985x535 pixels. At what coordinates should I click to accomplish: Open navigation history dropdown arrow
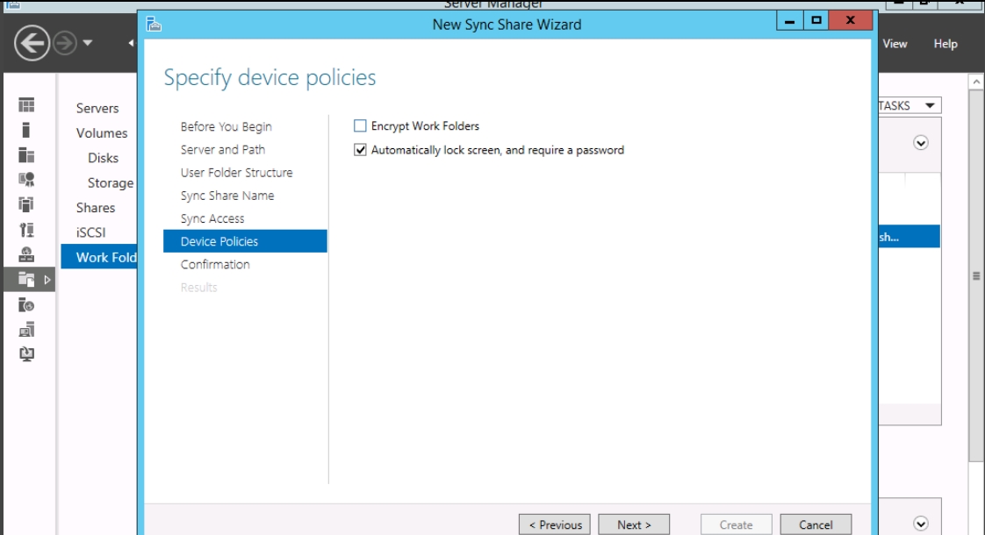click(87, 43)
